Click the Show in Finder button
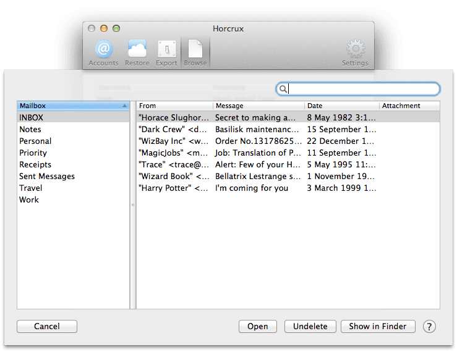Viewport: 457px width, 352px height. (x=378, y=327)
